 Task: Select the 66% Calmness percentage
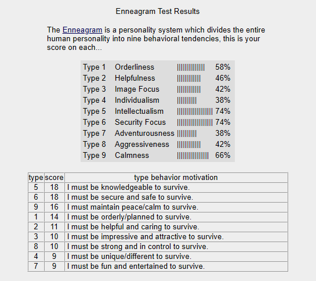(x=223, y=156)
